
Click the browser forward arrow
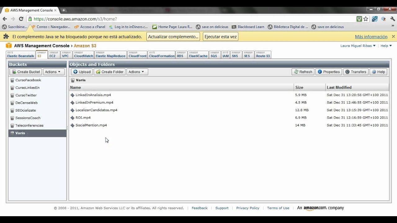pyautogui.click(x=13, y=19)
